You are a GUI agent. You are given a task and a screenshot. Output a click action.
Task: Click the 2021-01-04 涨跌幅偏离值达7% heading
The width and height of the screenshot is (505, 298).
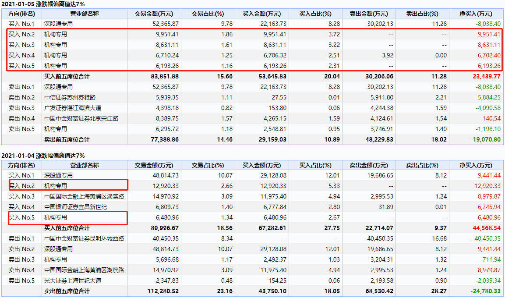(43, 156)
